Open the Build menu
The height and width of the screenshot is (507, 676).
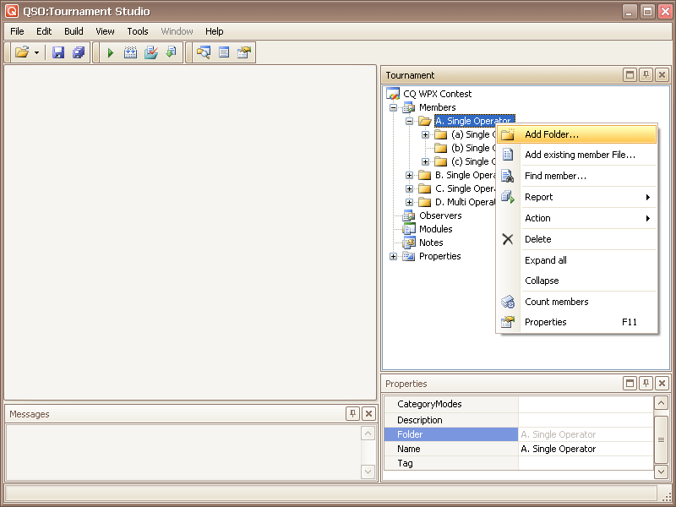[74, 31]
